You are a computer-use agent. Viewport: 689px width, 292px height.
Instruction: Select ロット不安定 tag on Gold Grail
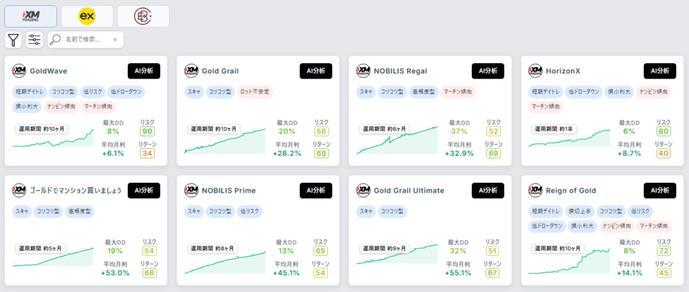[255, 92]
